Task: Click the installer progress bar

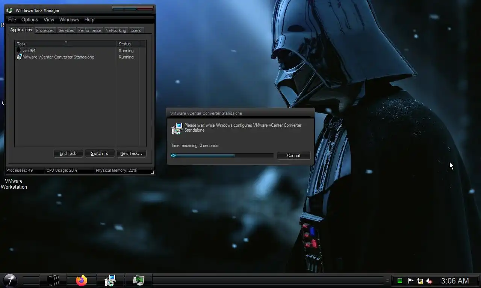Action: 222,155
